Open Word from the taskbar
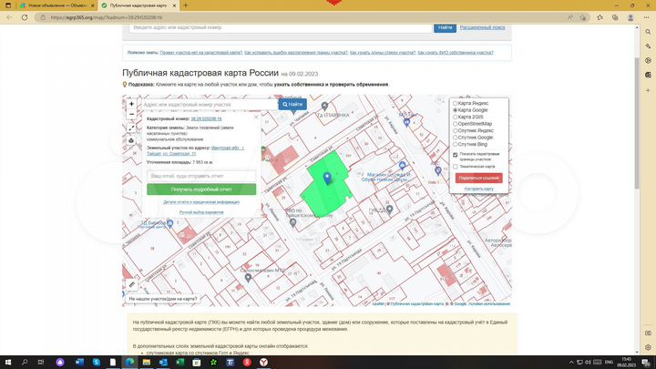This screenshot has height=369, width=656. 79,362
